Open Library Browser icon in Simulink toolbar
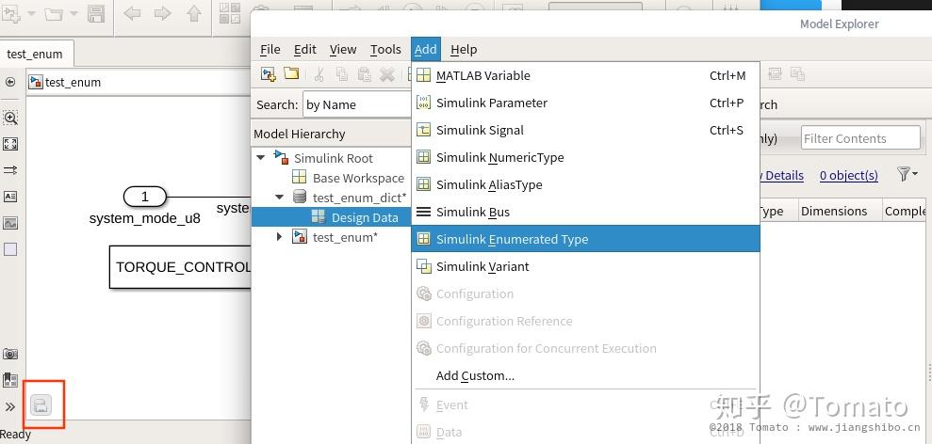 pyautogui.click(x=229, y=13)
